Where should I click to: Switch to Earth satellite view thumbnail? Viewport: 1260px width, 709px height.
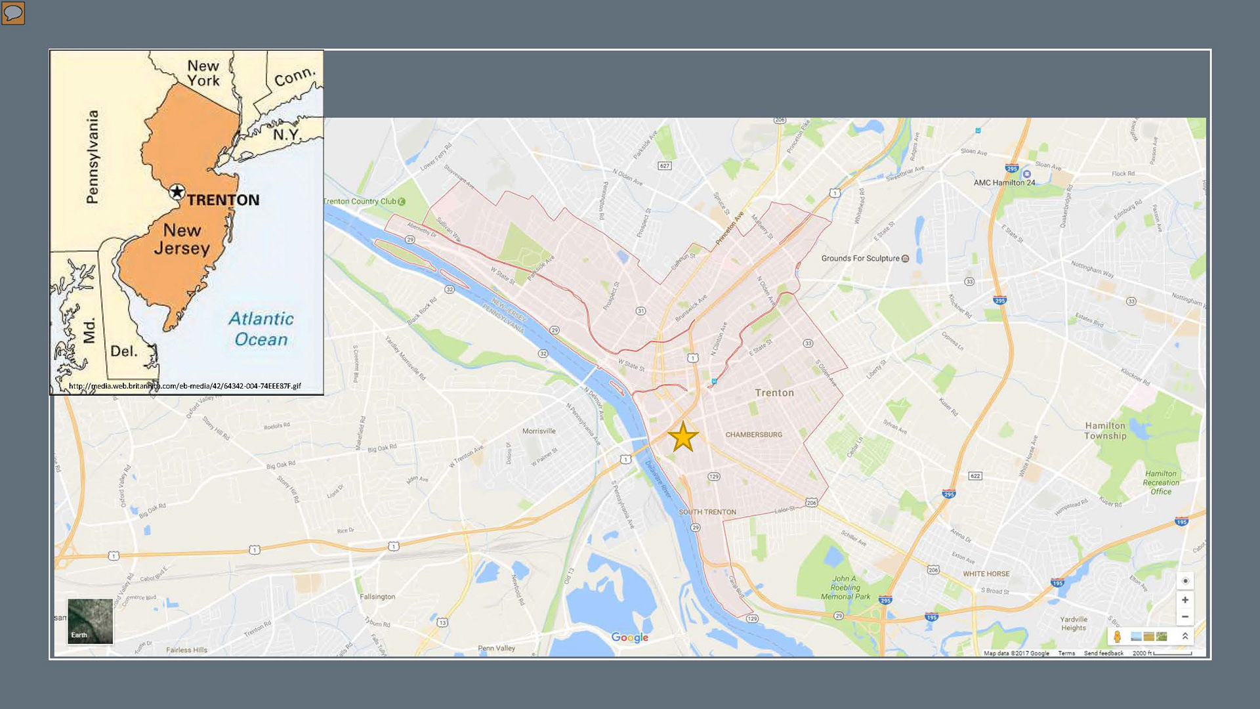click(x=90, y=621)
